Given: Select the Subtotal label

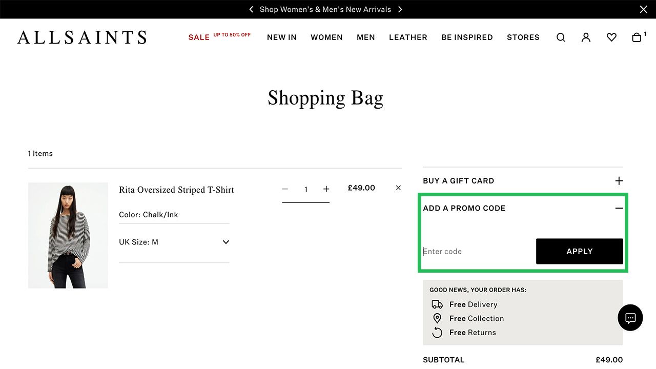Looking at the screenshot, I should (444, 360).
